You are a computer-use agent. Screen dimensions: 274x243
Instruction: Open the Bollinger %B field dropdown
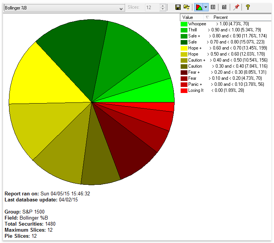(x=64, y=8)
